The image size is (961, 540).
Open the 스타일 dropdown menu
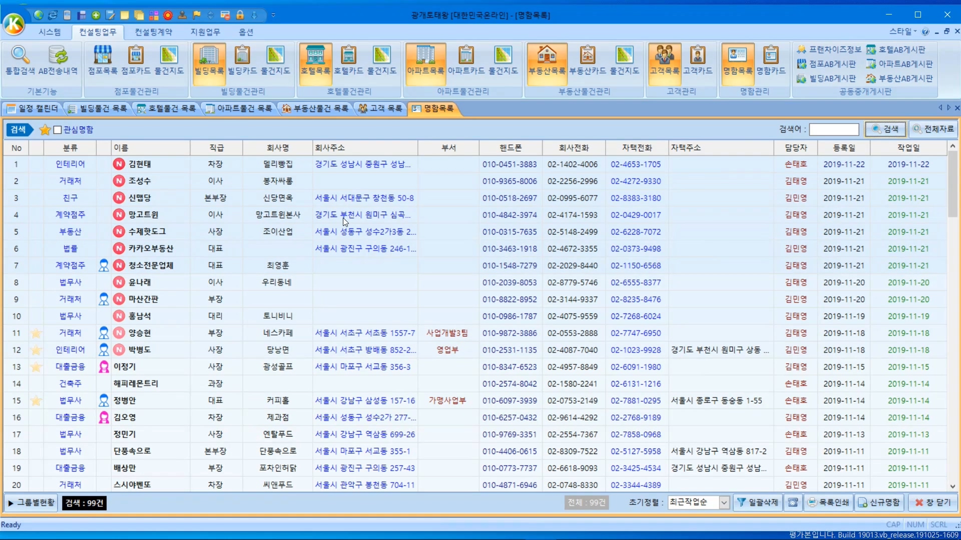[x=903, y=31]
